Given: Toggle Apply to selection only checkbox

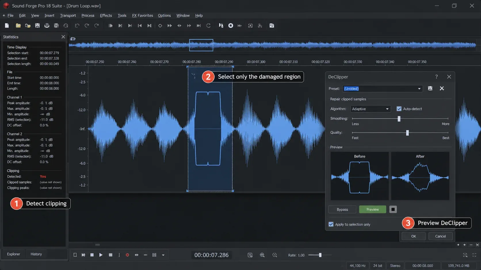Looking at the screenshot, I should click(331, 224).
